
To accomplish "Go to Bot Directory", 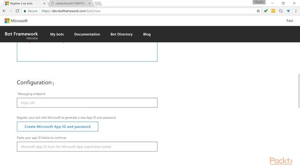I will [121, 34].
